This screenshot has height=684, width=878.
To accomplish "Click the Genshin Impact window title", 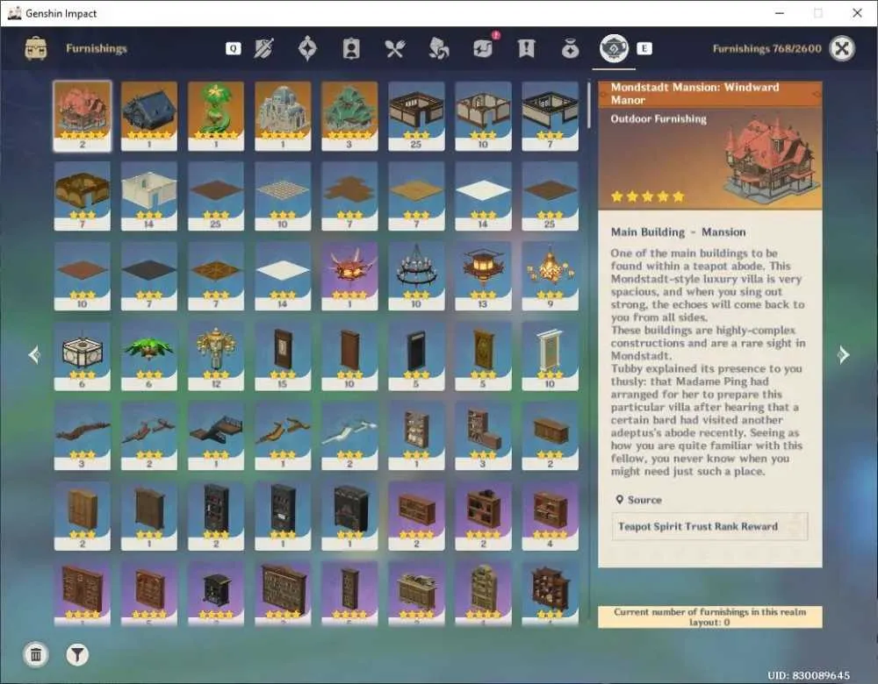I will (61, 13).
